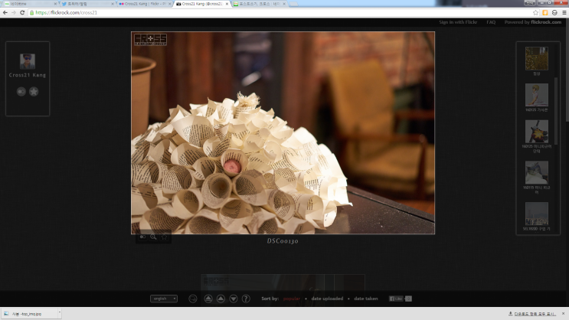Close the Cross21 Kang (@cross21) tab
569x320 pixels.
[x=227, y=4]
